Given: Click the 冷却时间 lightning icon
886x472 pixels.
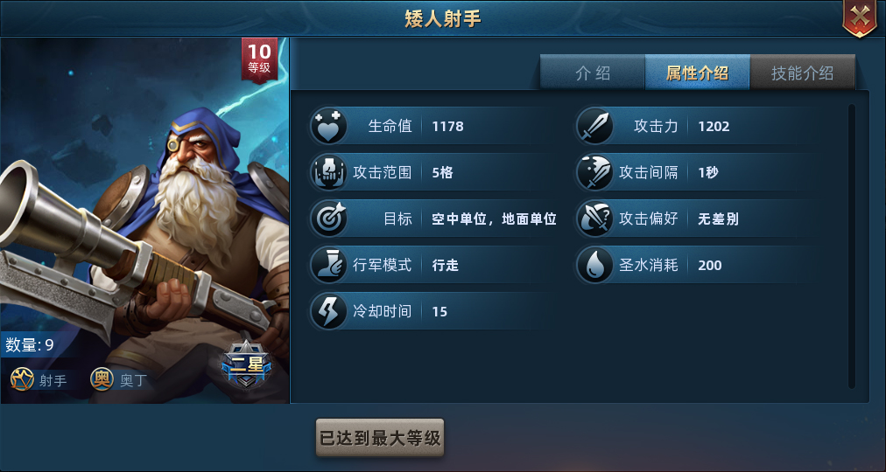Looking at the screenshot, I should pos(328,311).
